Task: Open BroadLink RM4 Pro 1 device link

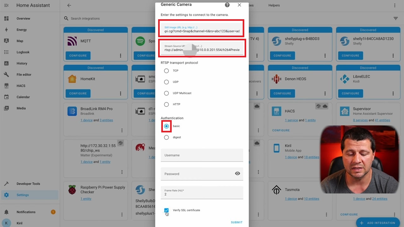Action: pos(86,120)
